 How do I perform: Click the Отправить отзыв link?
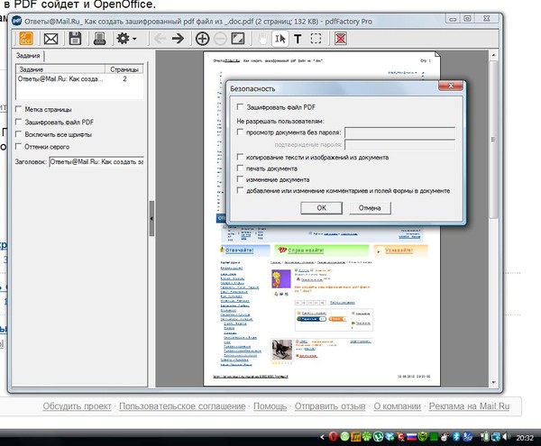click(330, 406)
